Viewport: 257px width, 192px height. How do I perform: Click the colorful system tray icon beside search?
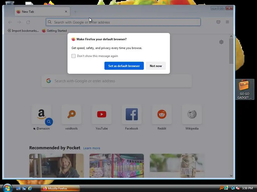point(226,188)
